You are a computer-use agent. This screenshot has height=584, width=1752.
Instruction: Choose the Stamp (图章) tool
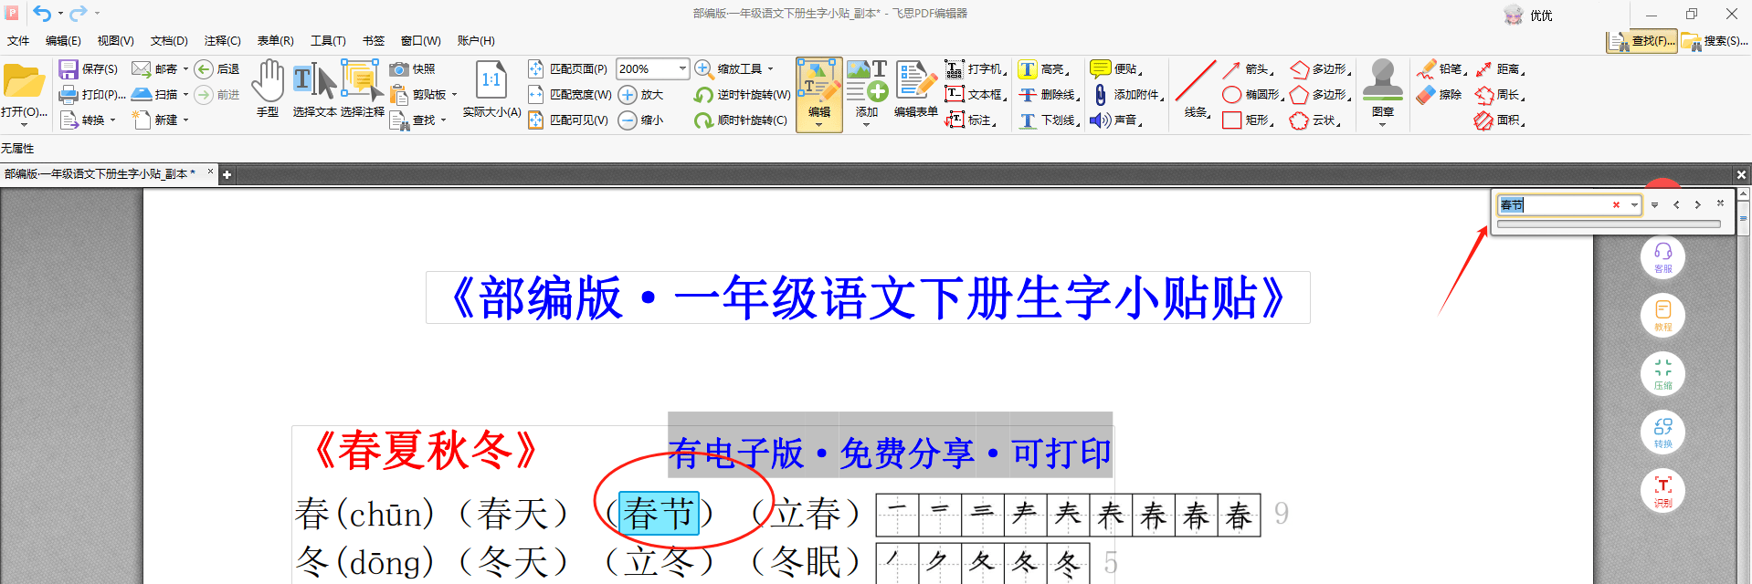click(x=1382, y=88)
